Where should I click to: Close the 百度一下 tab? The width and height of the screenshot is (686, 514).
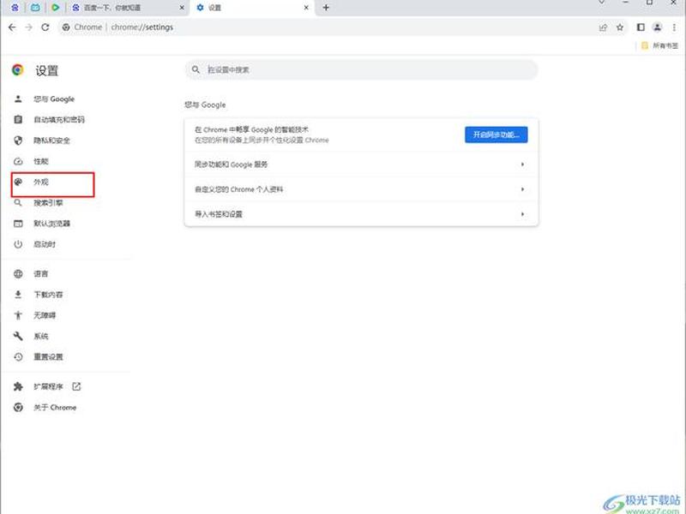pos(182,8)
